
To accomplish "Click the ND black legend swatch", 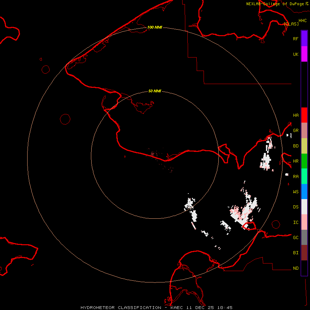I will [304, 268].
